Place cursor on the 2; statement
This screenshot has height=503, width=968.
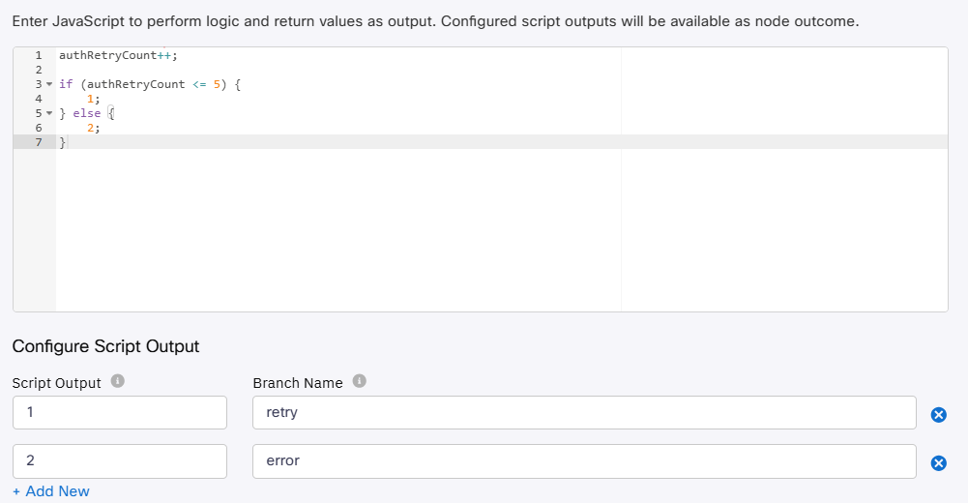pos(93,128)
